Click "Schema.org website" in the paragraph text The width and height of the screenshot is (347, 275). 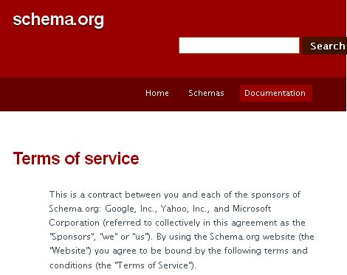pos(252,237)
